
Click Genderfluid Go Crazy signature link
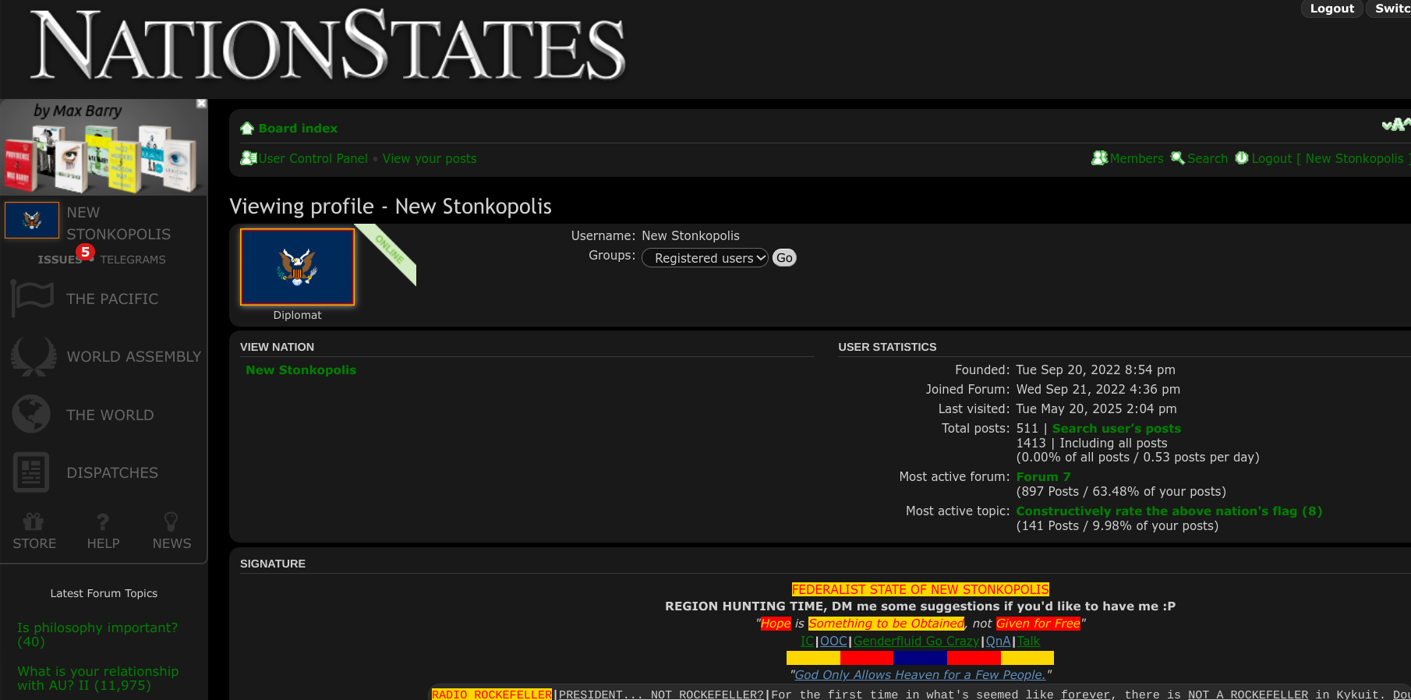point(916,641)
